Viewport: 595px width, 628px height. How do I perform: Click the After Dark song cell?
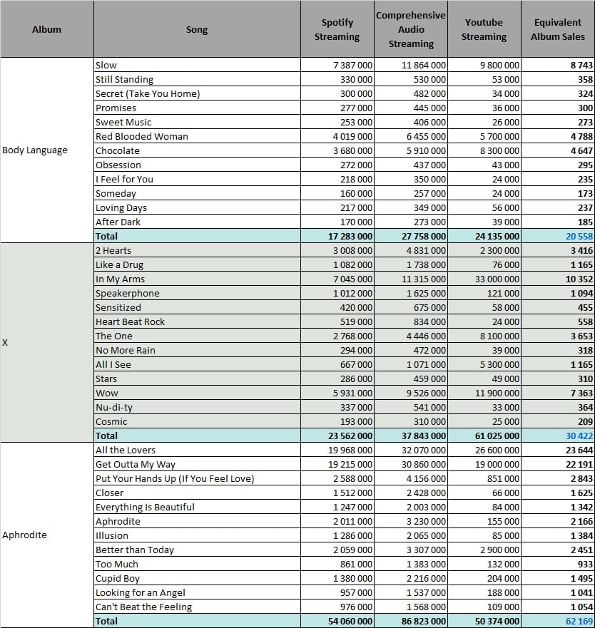197,222
